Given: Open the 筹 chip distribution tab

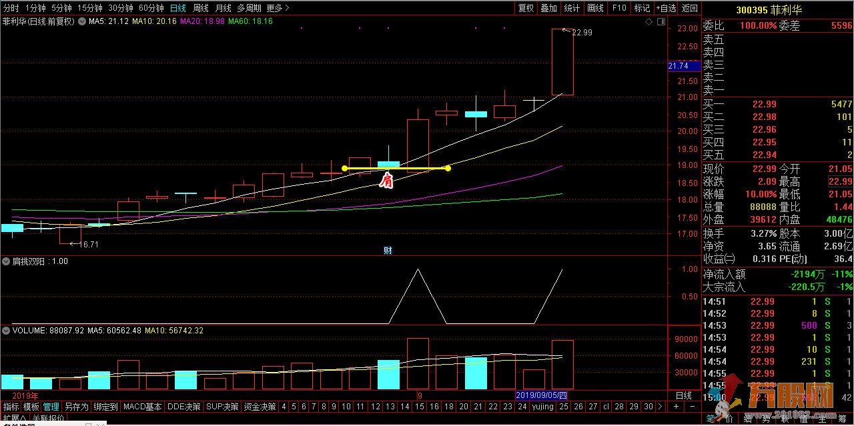Looking at the screenshot, I should (x=842, y=419).
